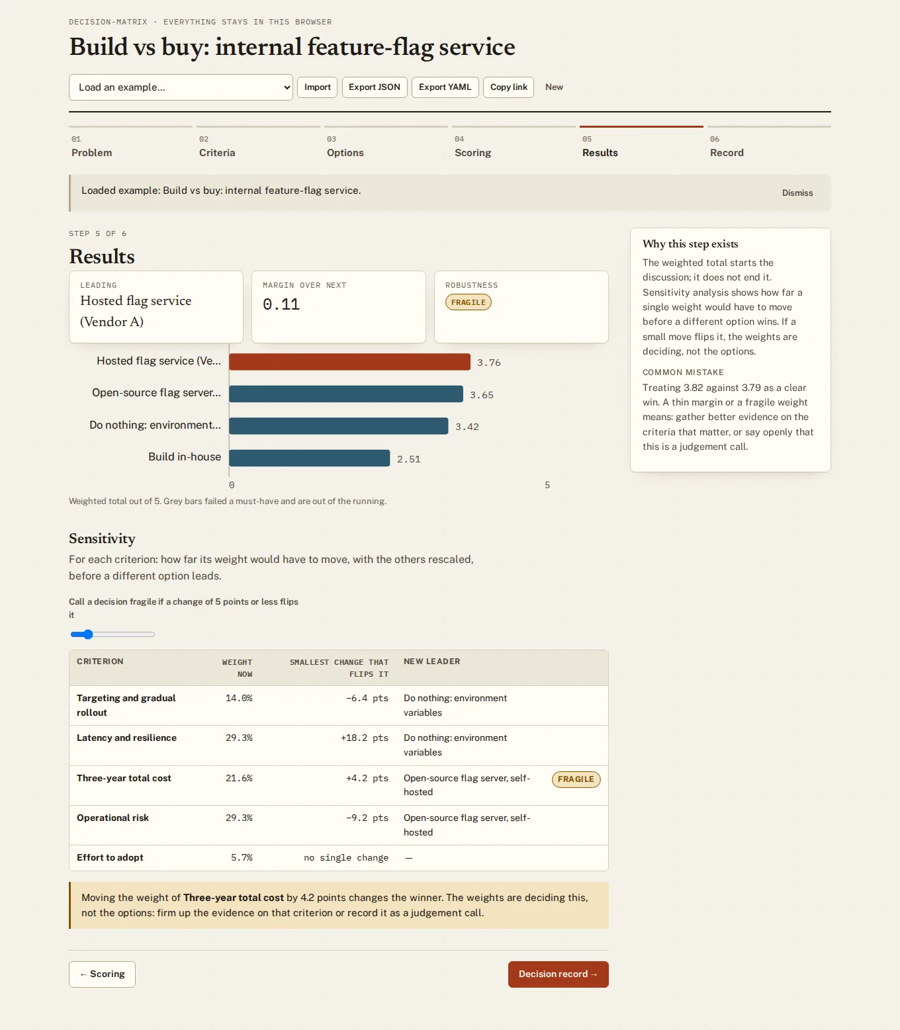Viewport: 900px width, 1030px height.
Task: Click the Leading option name, Hosted flag service (Vendor A)
Action: point(136,311)
